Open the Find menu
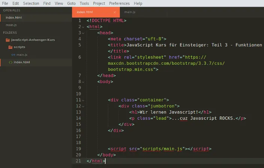The height and width of the screenshot is (168, 264). click(x=47, y=3)
